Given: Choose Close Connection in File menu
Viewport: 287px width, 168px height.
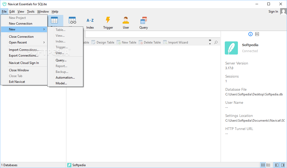Looking at the screenshot, I should [24, 37].
